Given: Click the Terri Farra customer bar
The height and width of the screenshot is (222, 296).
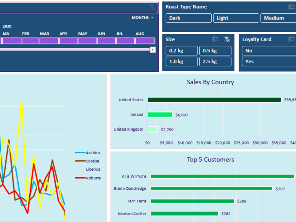Looking at the screenshot, I should pyautogui.click(x=192, y=201).
